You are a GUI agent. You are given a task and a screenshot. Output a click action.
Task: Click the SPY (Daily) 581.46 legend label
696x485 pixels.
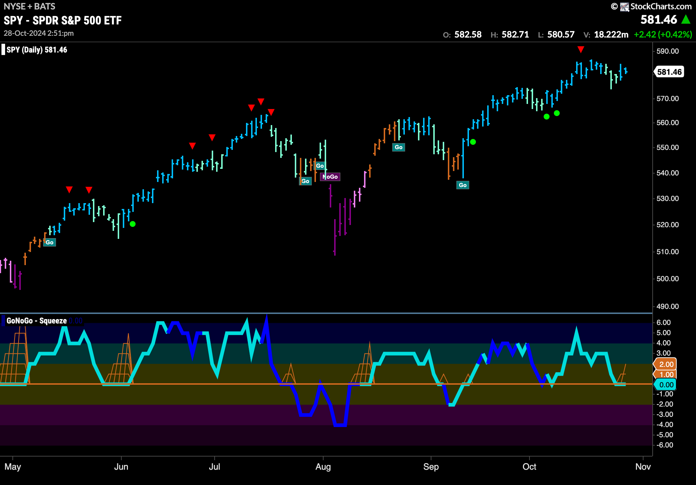tap(37, 50)
